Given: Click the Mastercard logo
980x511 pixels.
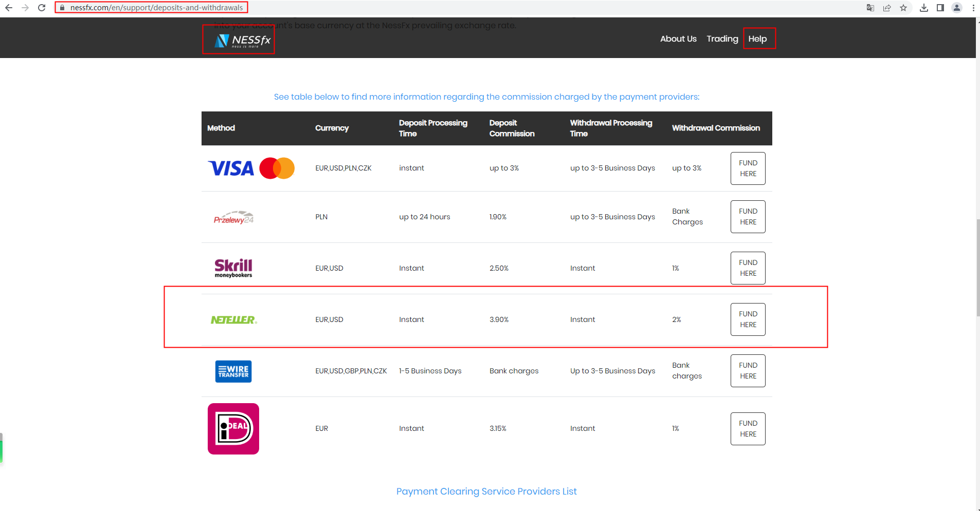Looking at the screenshot, I should pyautogui.click(x=277, y=168).
